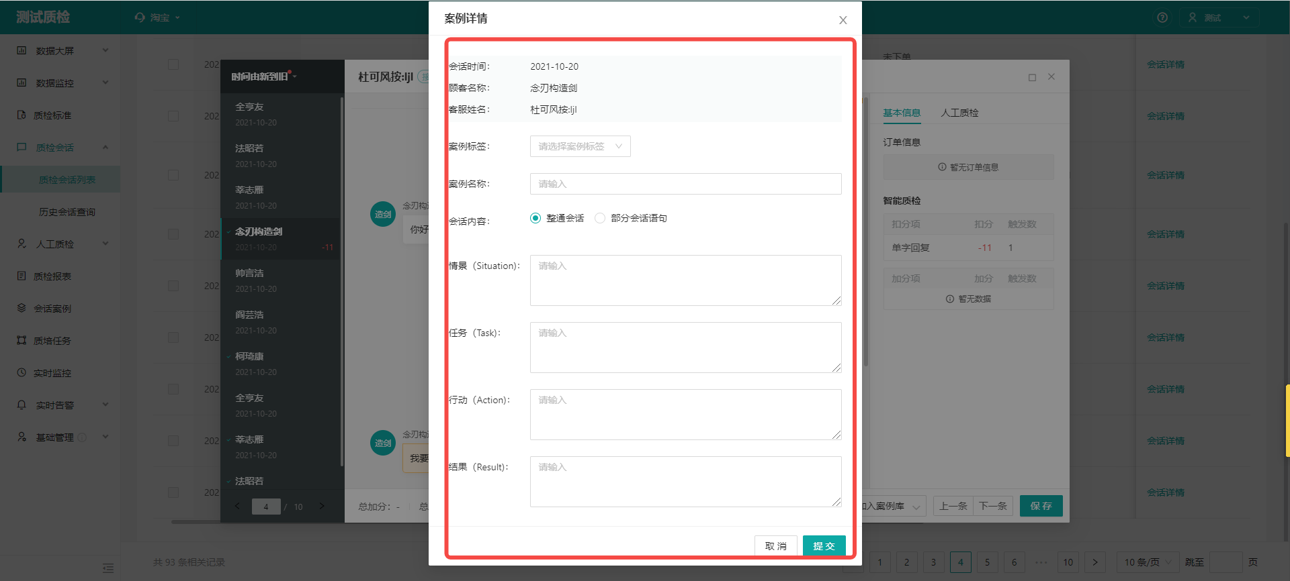Click into the 情景 (Situation) textarea
Screen dimensions: 1290x581
685,280
